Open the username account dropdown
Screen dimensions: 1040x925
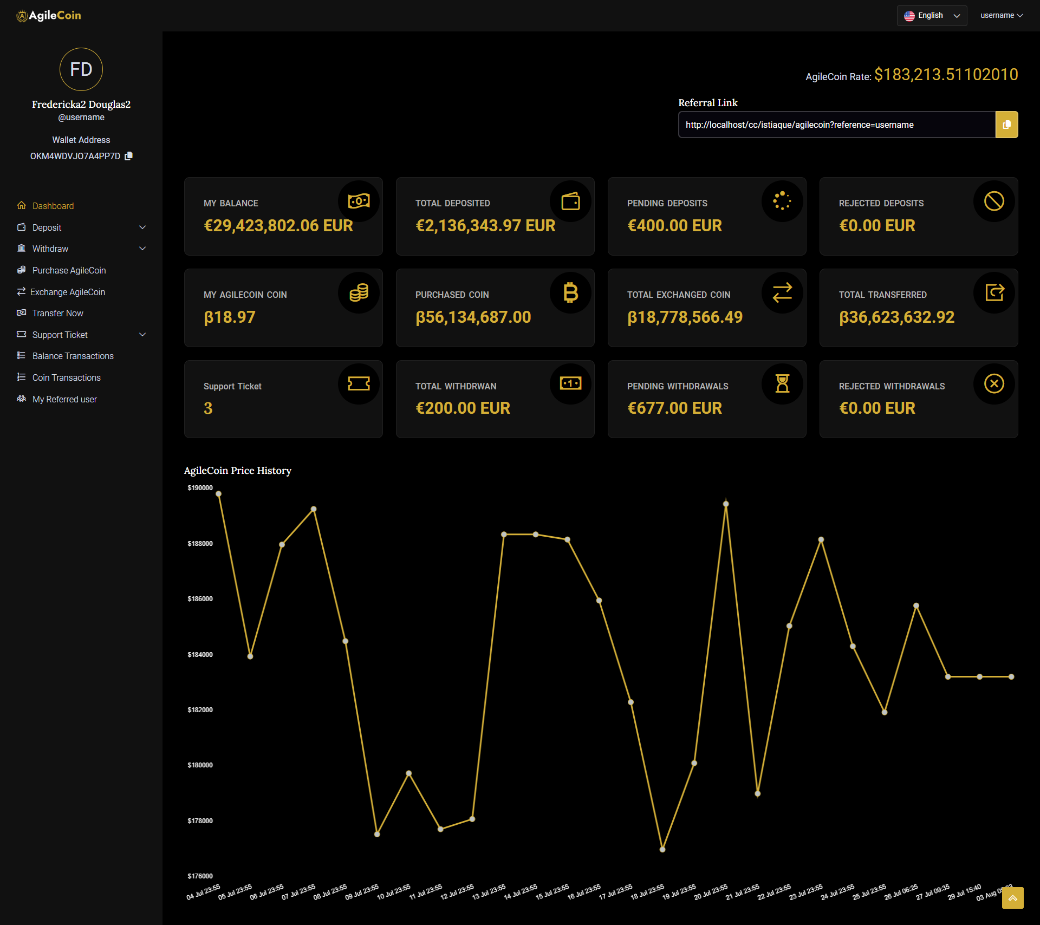[1001, 16]
